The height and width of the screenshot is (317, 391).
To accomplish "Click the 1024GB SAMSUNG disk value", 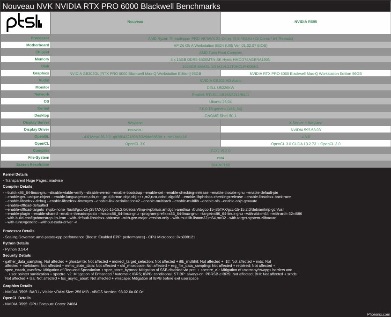I will (x=221, y=66).
